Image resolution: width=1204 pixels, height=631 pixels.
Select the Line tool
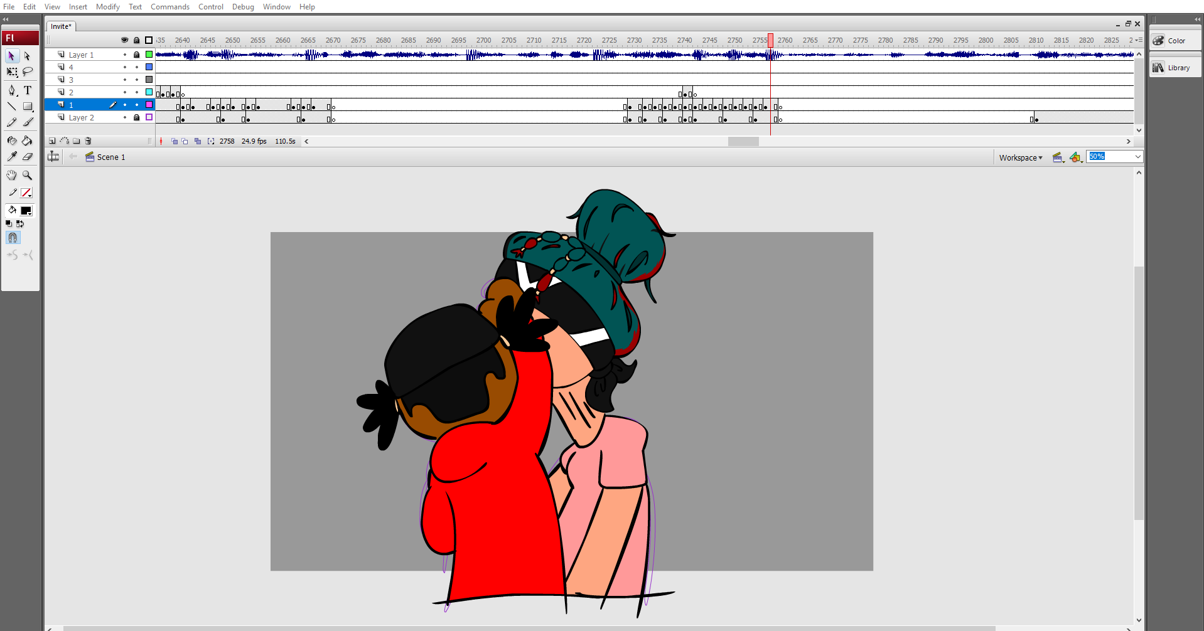coord(12,106)
